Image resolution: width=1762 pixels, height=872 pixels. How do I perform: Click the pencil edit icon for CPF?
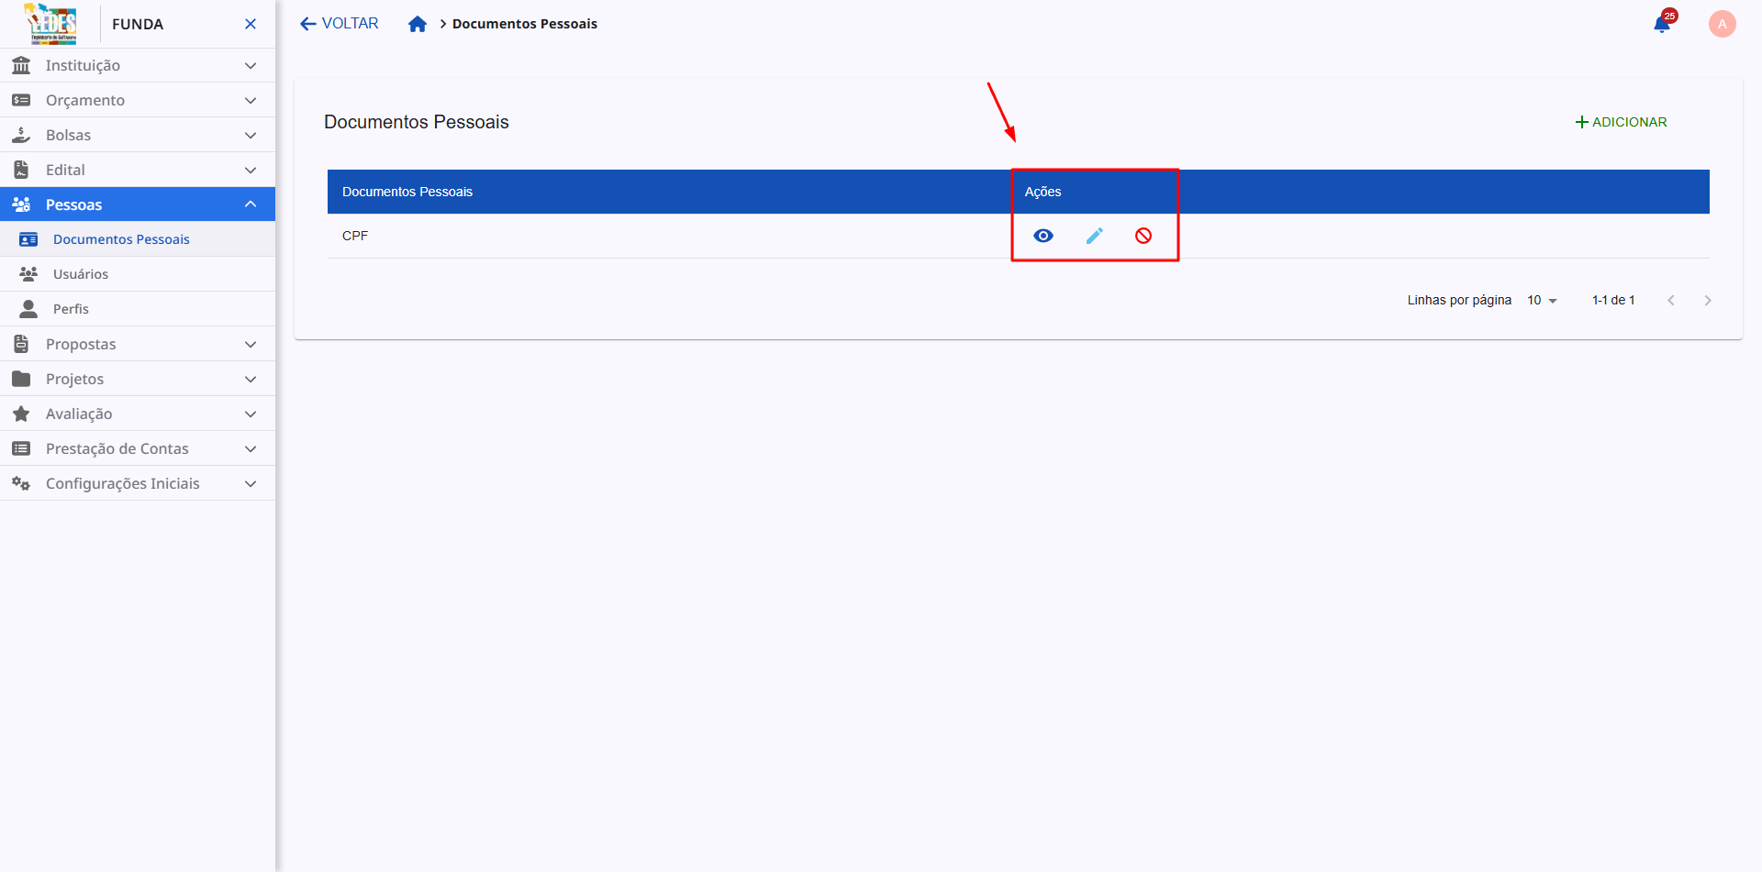pos(1094,236)
